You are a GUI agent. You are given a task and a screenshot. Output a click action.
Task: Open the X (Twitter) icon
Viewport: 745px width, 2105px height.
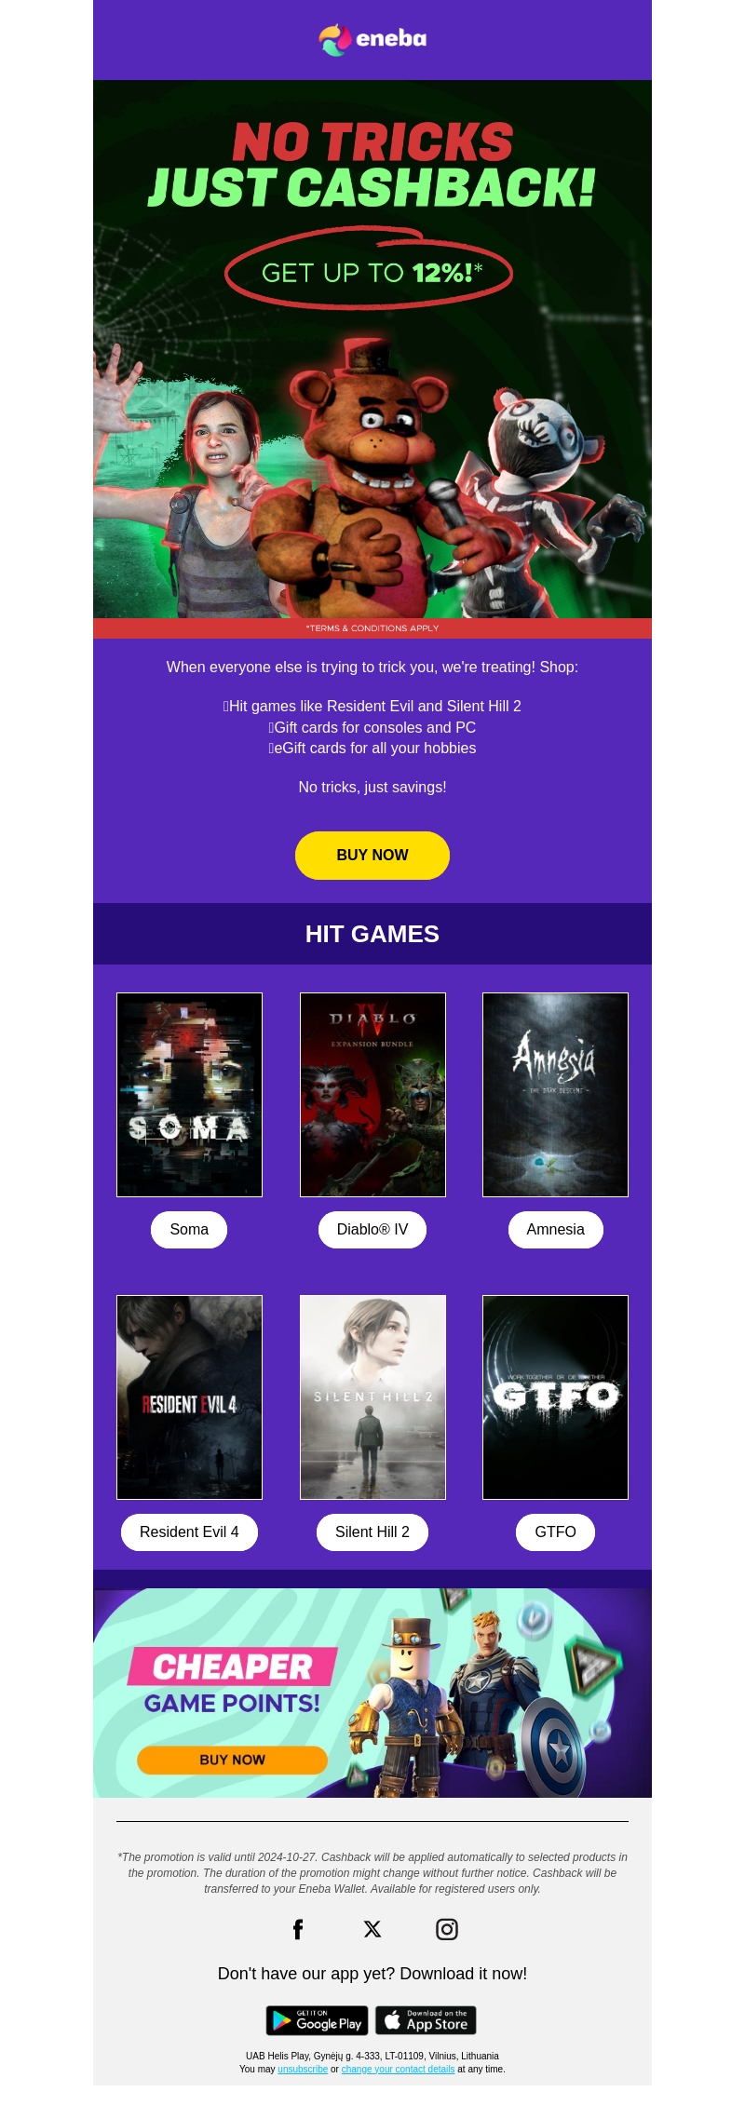click(372, 1930)
